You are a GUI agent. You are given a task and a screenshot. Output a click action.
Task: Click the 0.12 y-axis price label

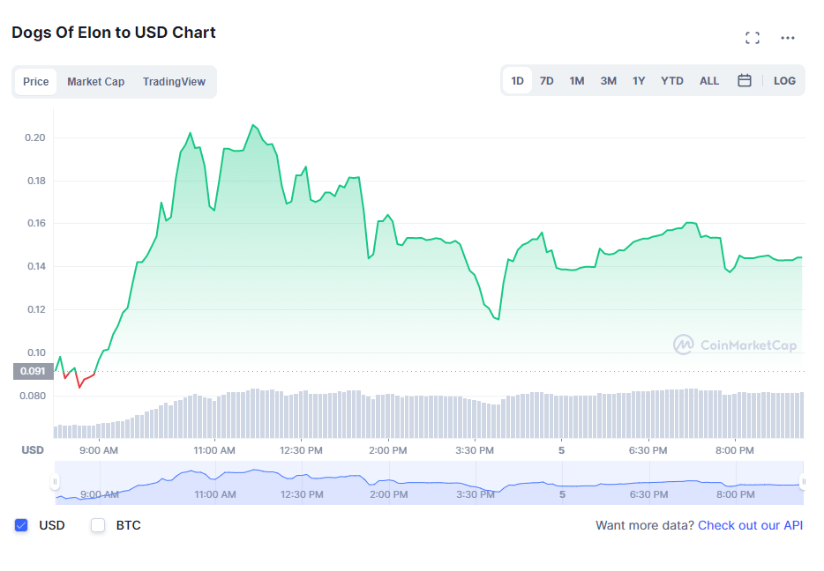36,309
